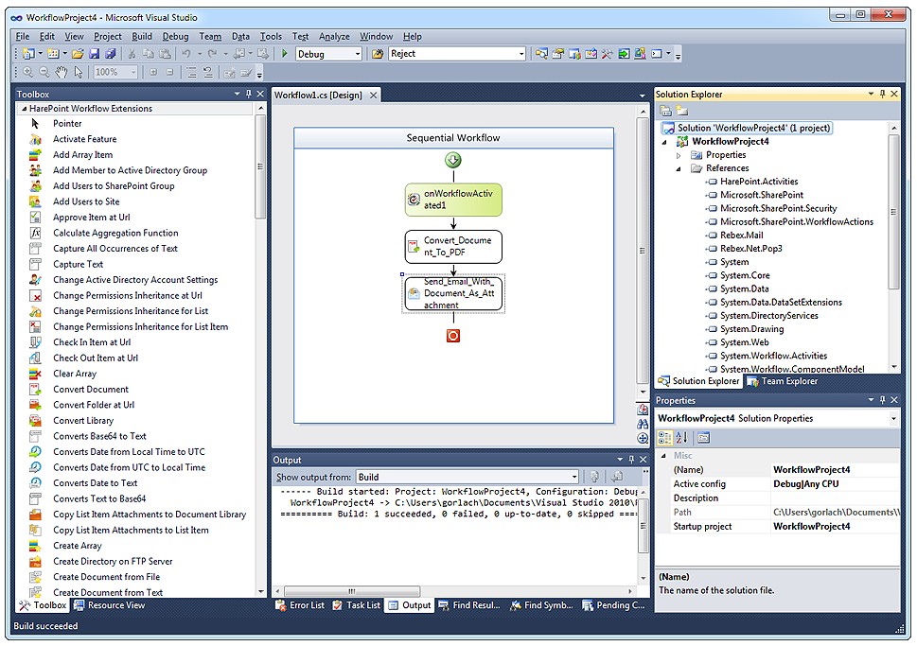Select the HarePoint.Activities reference
Screen dimensions: 917x646
pos(758,182)
